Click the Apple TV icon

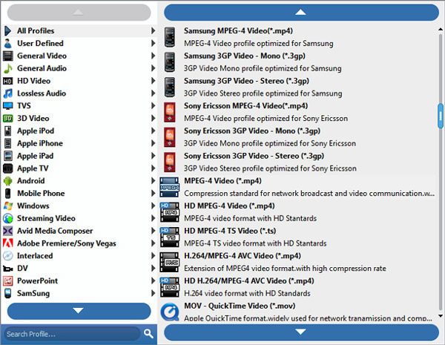pos(8,168)
